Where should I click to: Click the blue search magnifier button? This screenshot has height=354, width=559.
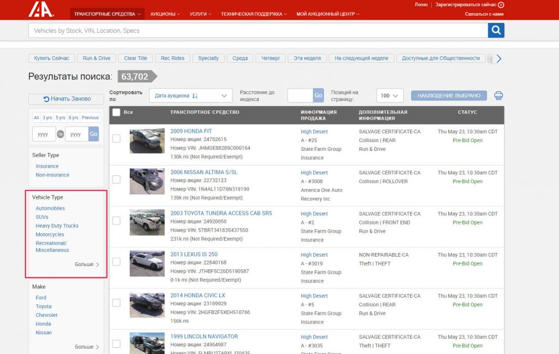click(496, 31)
